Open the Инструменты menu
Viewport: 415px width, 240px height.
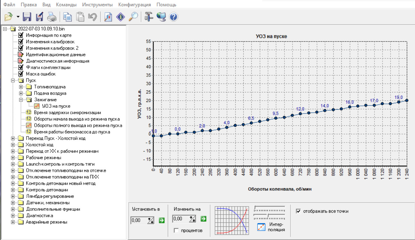(97, 5)
